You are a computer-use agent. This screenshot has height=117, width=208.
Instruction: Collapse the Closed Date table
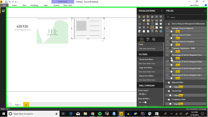click(x=166, y=91)
